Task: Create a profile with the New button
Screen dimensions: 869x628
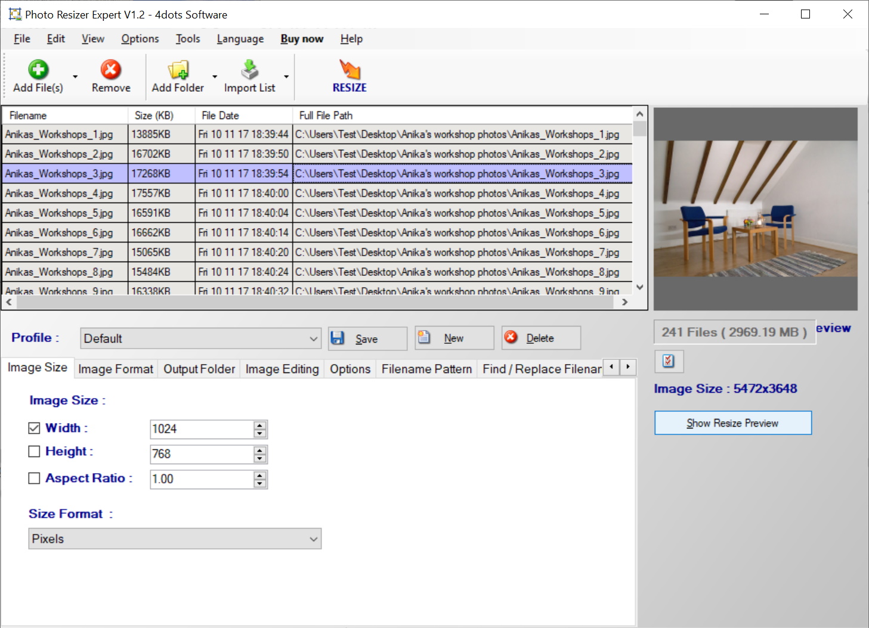Action: coord(453,338)
